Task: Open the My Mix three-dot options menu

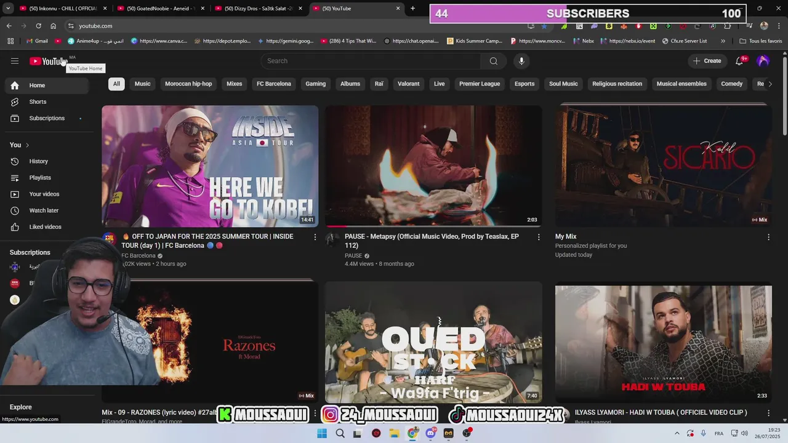Action: click(x=768, y=237)
